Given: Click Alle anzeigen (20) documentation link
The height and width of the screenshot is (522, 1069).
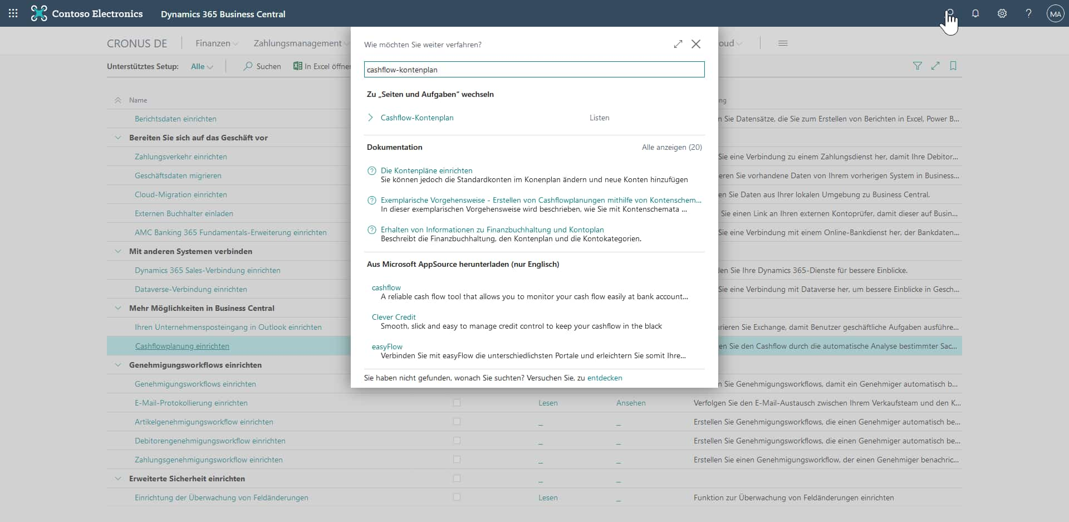Looking at the screenshot, I should pyautogui.click(x=672, y=147).
